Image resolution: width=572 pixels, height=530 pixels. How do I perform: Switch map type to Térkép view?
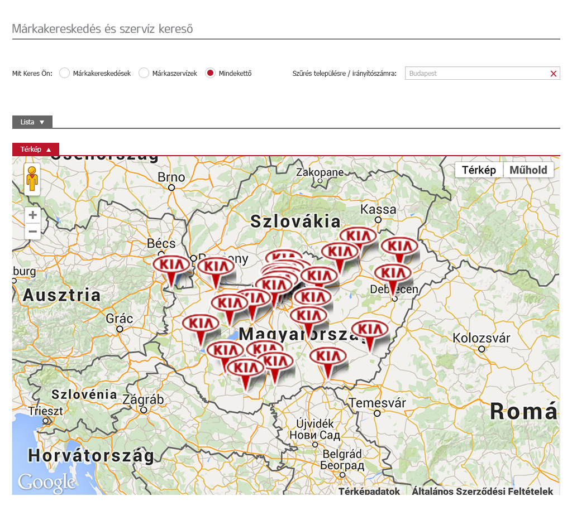(479, 170)
